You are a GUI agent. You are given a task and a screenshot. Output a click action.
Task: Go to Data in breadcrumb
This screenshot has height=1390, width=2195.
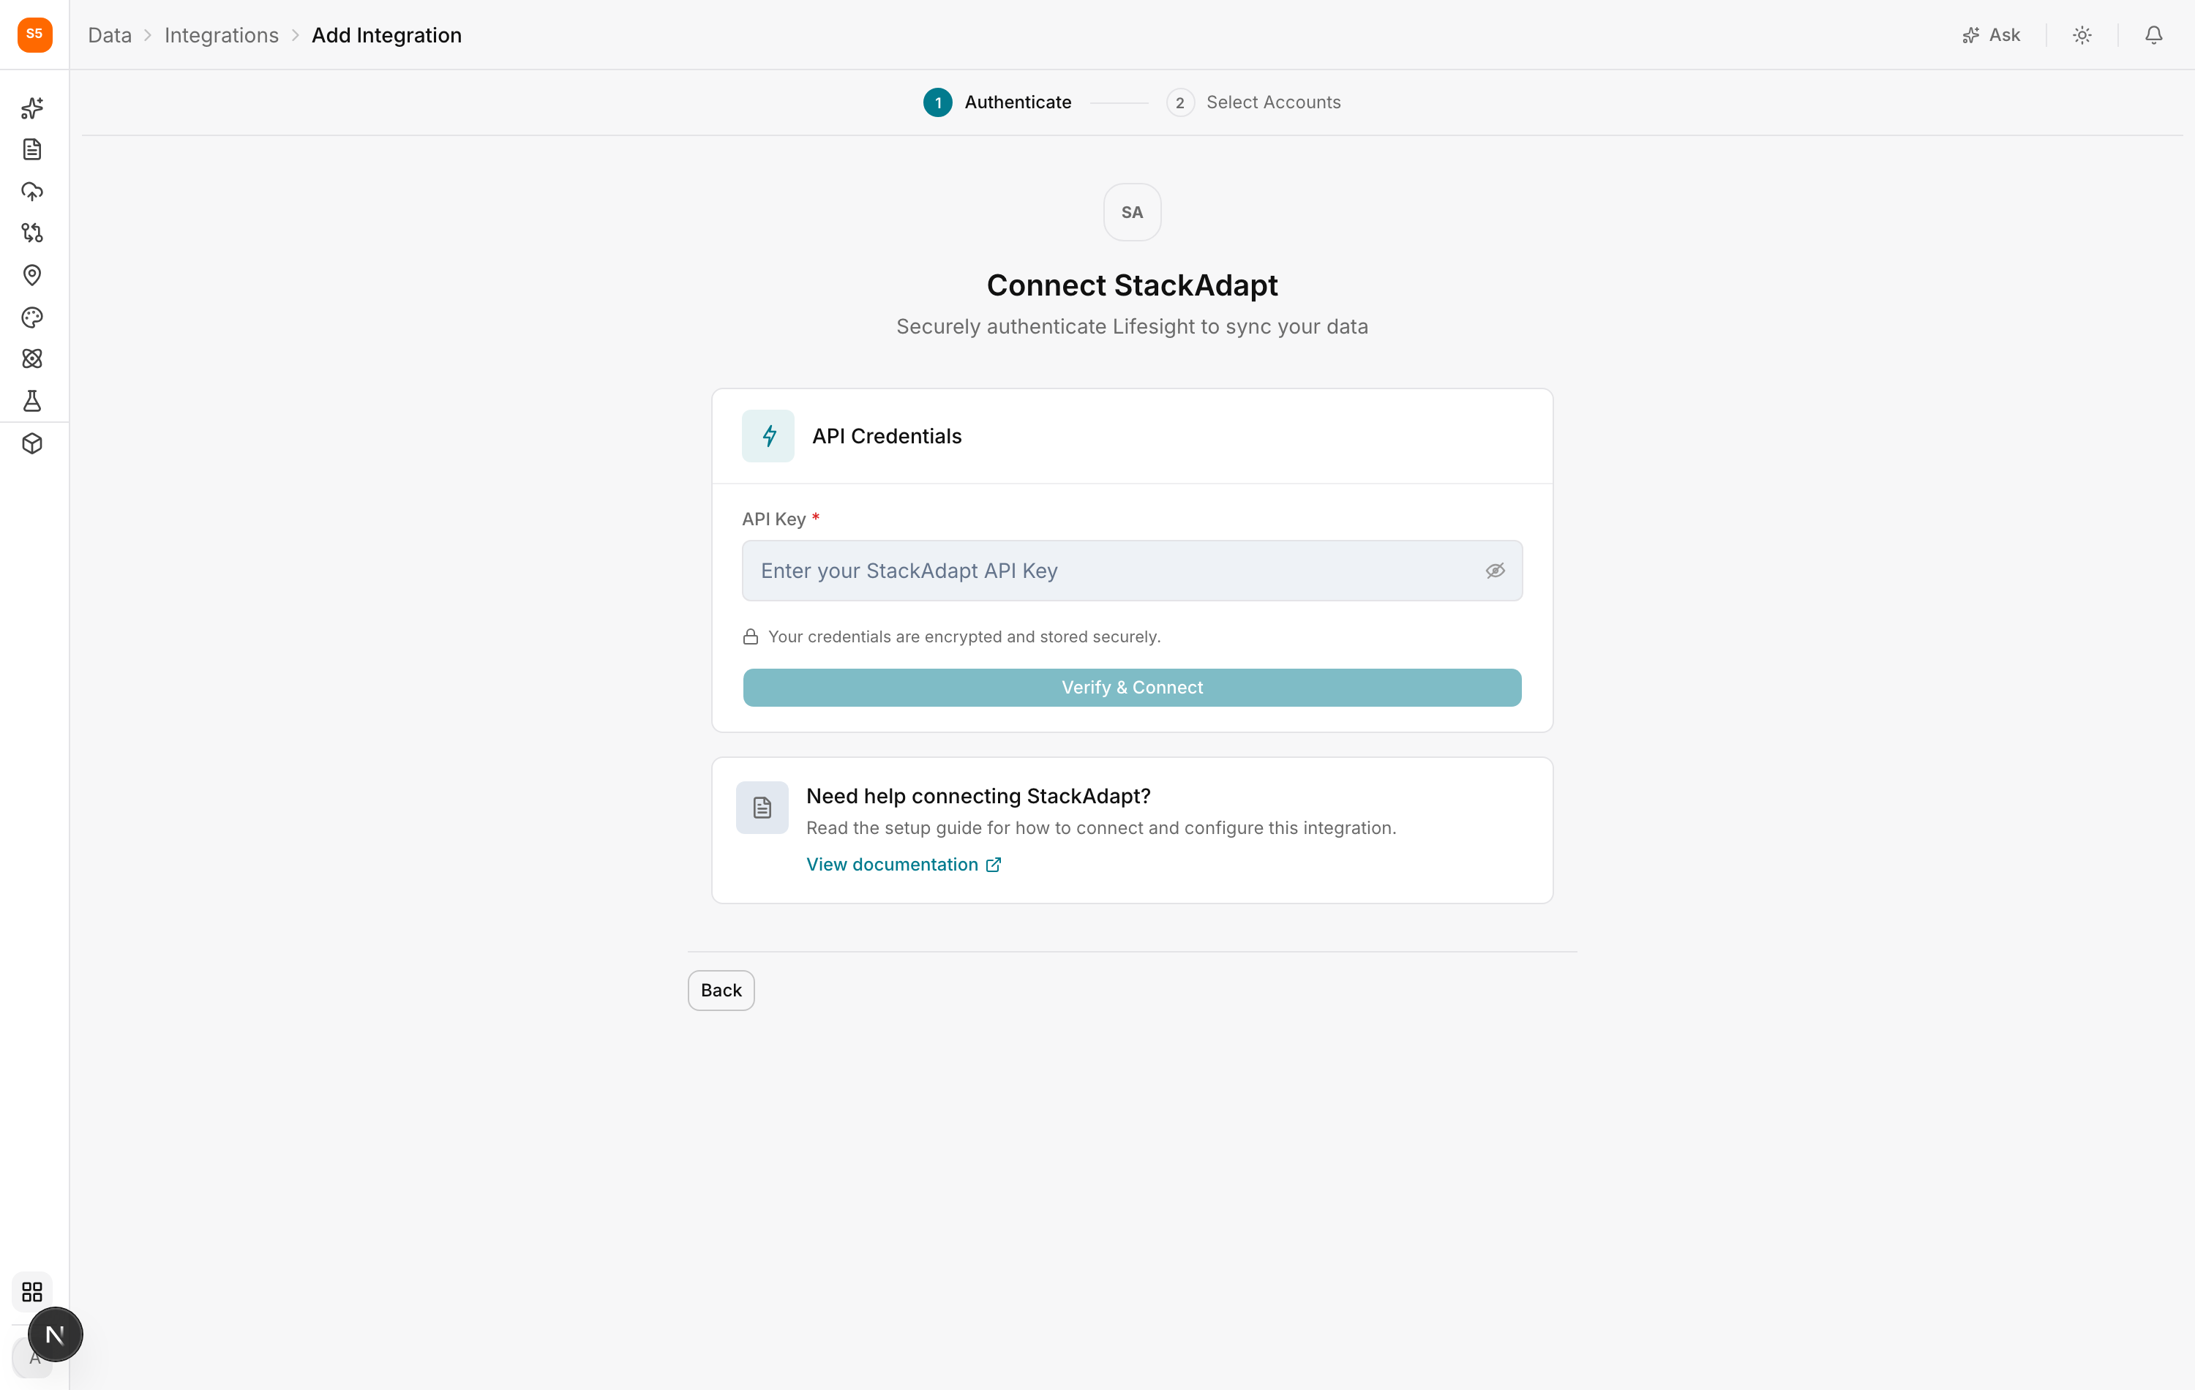pos(110,34)
